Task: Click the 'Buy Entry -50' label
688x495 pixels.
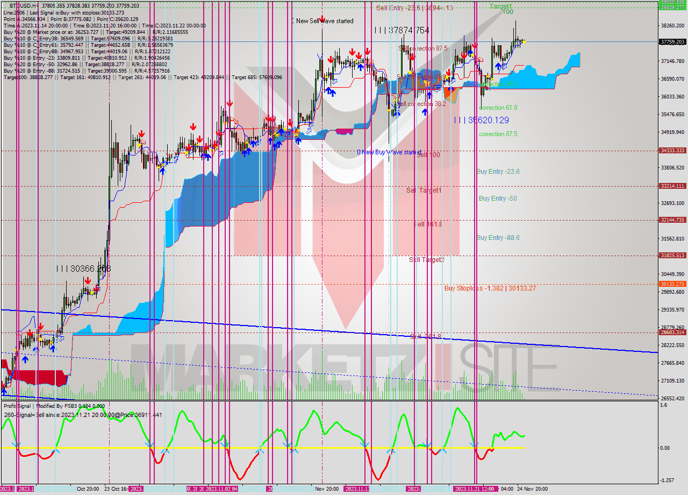Action: pyautogui.click(x=498, y=198)
